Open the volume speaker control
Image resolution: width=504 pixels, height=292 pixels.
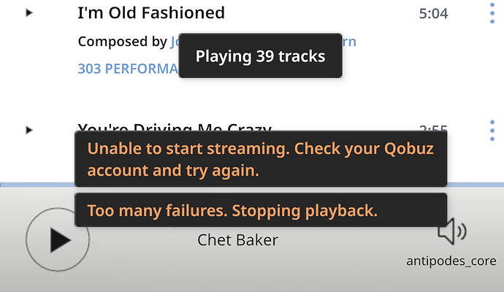pos(452,231)
